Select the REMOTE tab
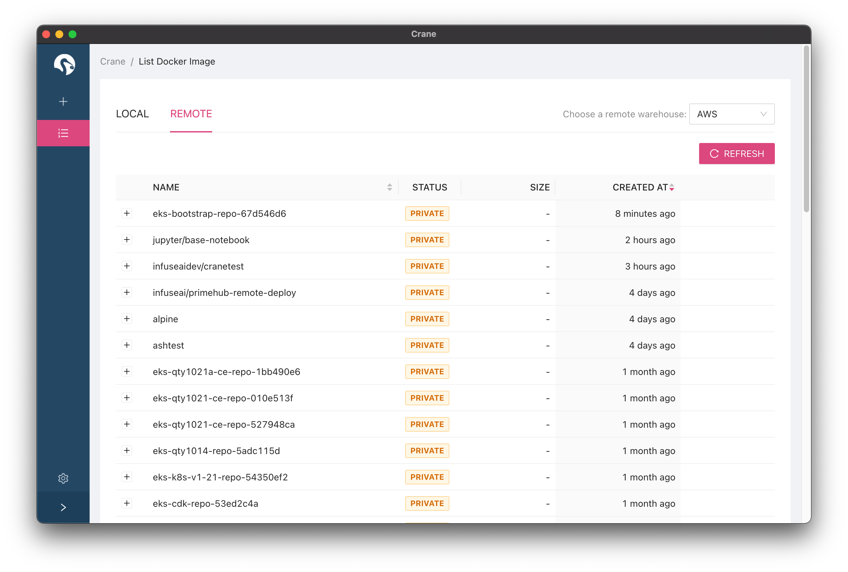 (x=191, y=114)
